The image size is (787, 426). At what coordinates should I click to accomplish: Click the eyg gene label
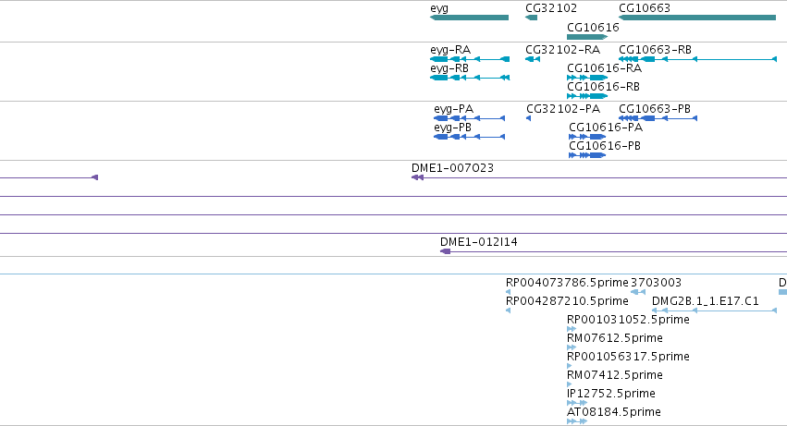(439, 8)
